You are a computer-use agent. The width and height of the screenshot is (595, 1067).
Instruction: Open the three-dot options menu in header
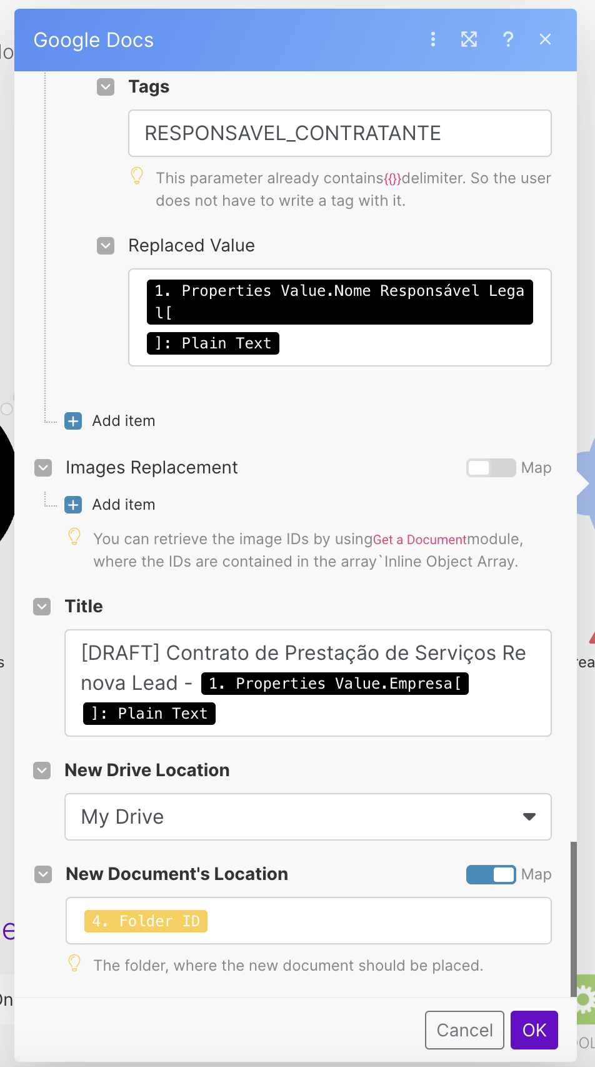432,39
